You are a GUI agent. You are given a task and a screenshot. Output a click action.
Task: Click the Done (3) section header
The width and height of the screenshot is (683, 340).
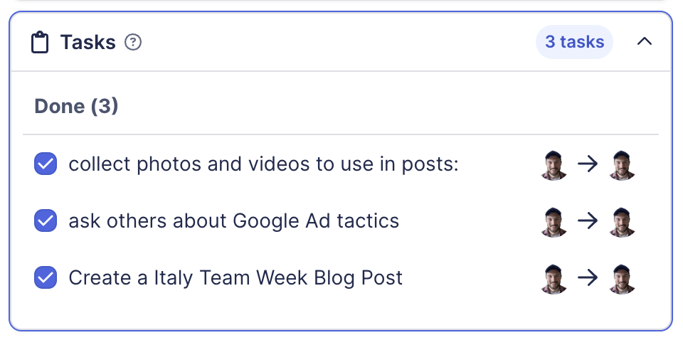(x=76, y=107)
